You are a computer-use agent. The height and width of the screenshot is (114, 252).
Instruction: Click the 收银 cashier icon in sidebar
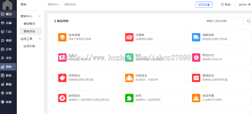pos(3,102)
